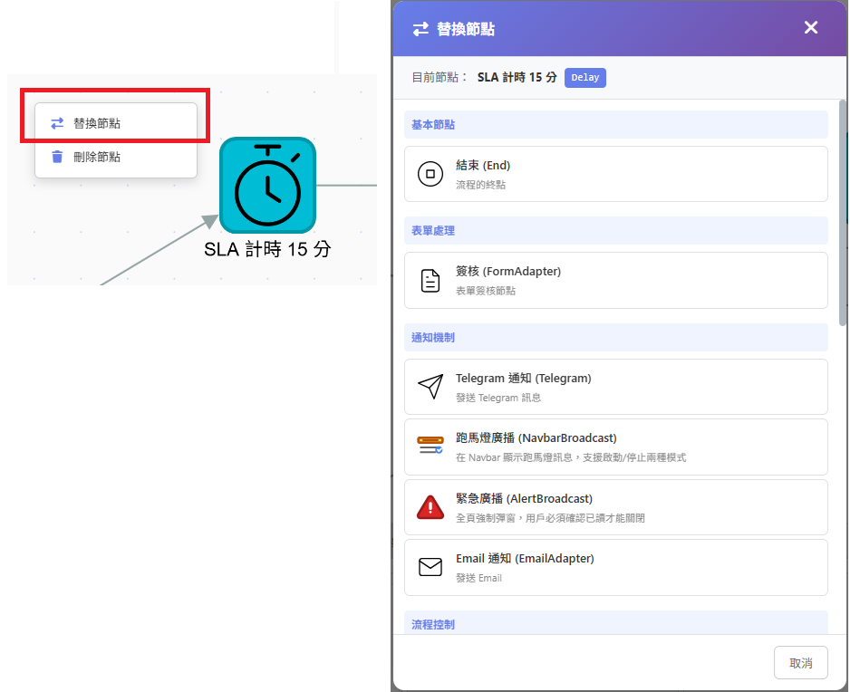The height and width of the screenshot is (692, 850).
Task: Click the swap icon in the dialog header
Action: click(x=420, y=29)
